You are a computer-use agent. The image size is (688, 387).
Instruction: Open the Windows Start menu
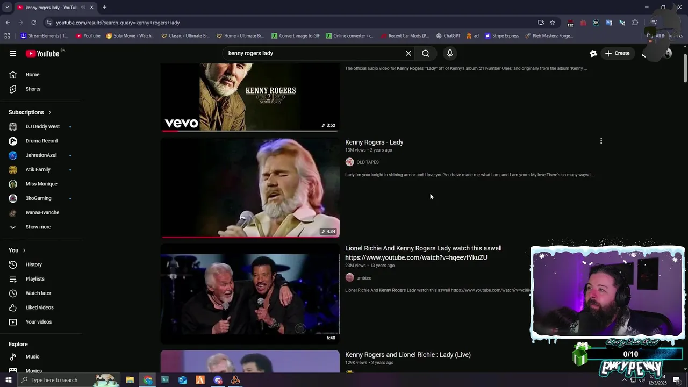8,380
